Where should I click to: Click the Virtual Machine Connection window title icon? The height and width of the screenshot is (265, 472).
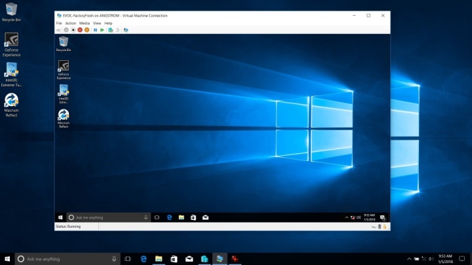click(59, 16)
